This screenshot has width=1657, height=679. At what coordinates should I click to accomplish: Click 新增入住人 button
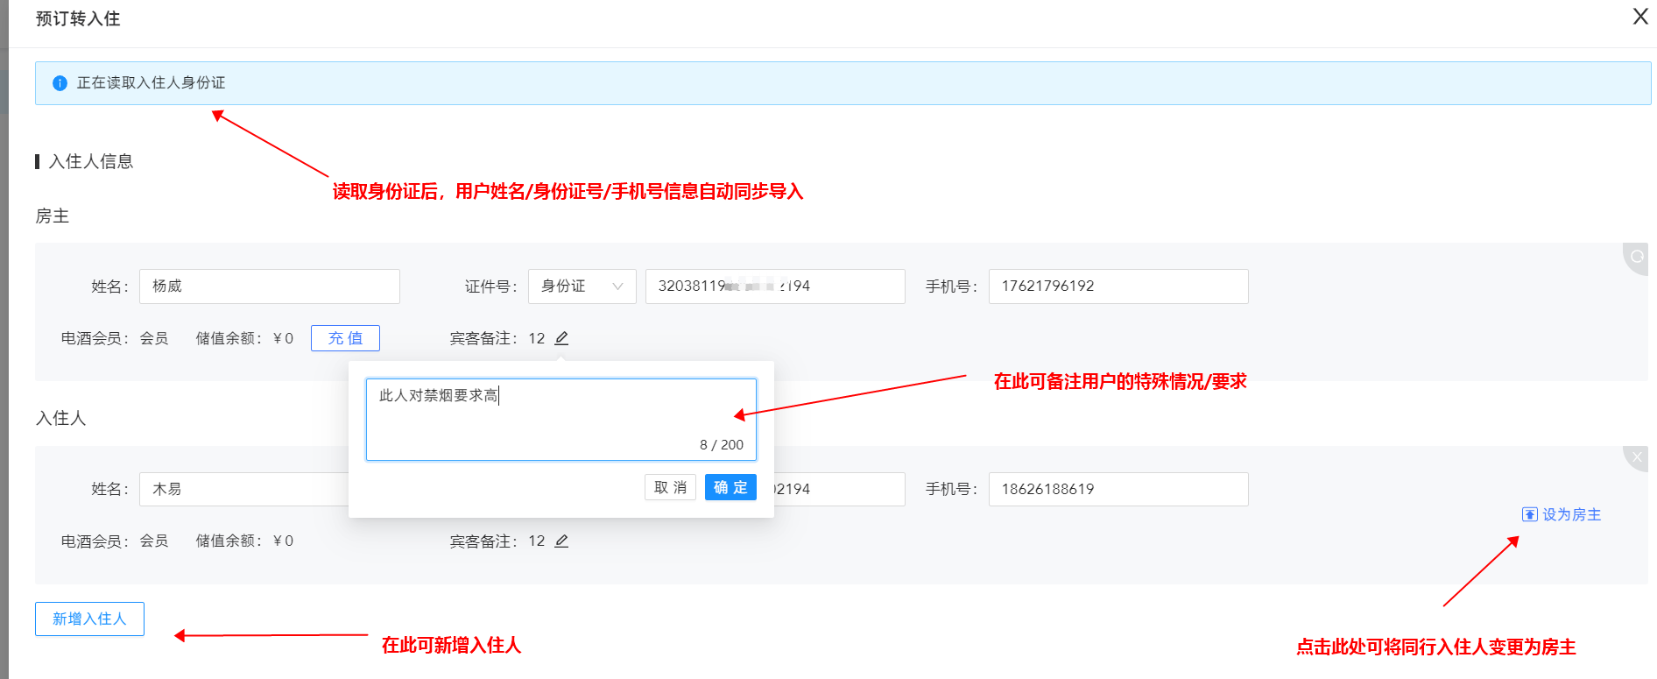89,619
